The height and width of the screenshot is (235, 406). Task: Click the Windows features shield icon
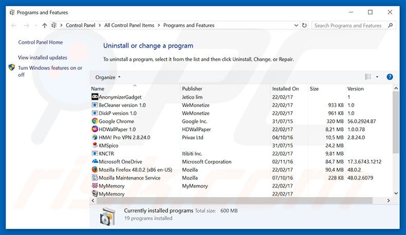tap(12, 68)
